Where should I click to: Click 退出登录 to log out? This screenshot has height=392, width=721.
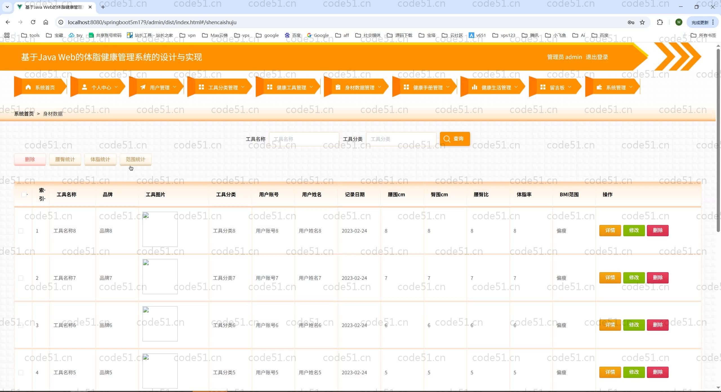click(597, 57)
